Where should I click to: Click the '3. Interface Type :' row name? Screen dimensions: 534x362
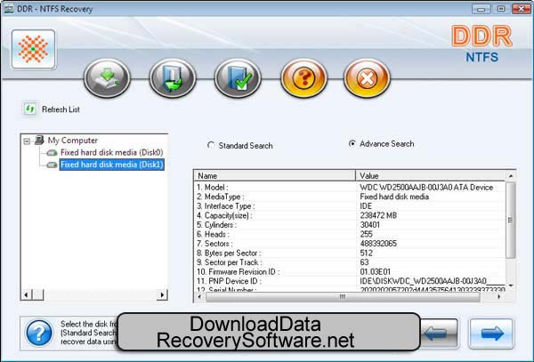click(225, 206)
